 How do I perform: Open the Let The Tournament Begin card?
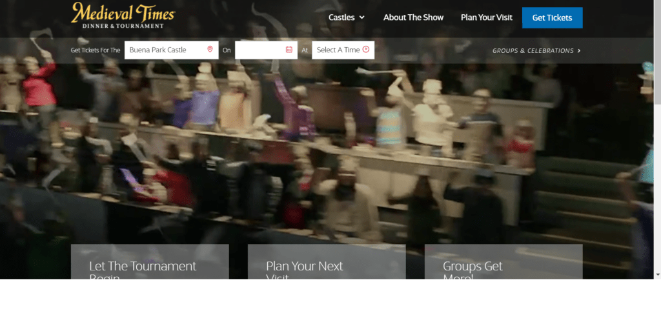tap(150, 265)
